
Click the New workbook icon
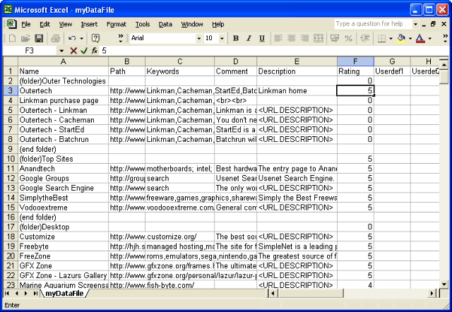click(x=13, y=38)
